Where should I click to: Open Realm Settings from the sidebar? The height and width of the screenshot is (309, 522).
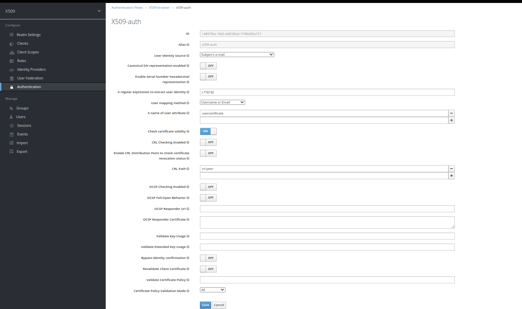[x=28, y=34]
